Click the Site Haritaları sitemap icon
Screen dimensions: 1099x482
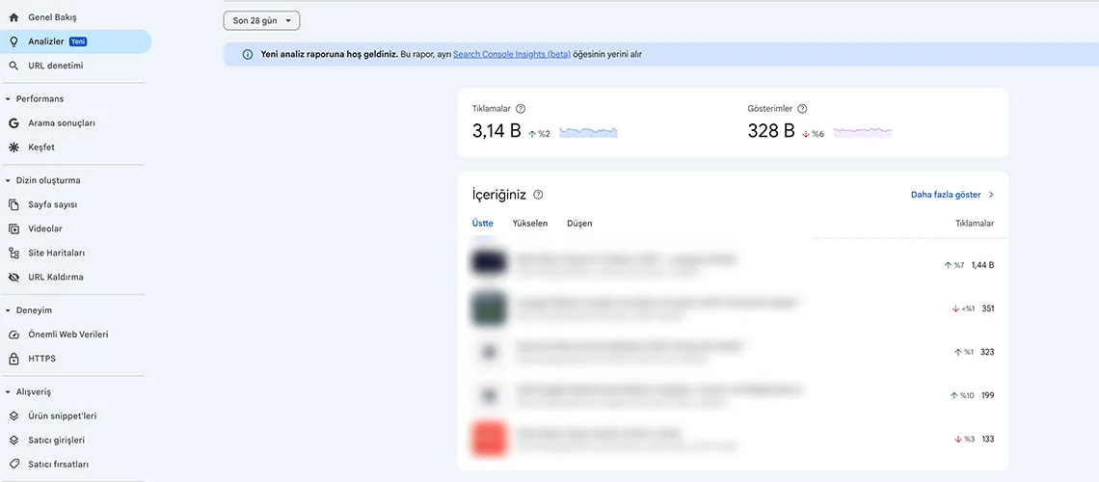[x=13, y=253]
